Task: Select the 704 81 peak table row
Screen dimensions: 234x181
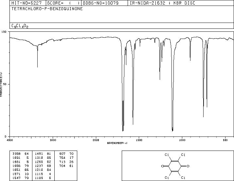Action: pos(66,166)
